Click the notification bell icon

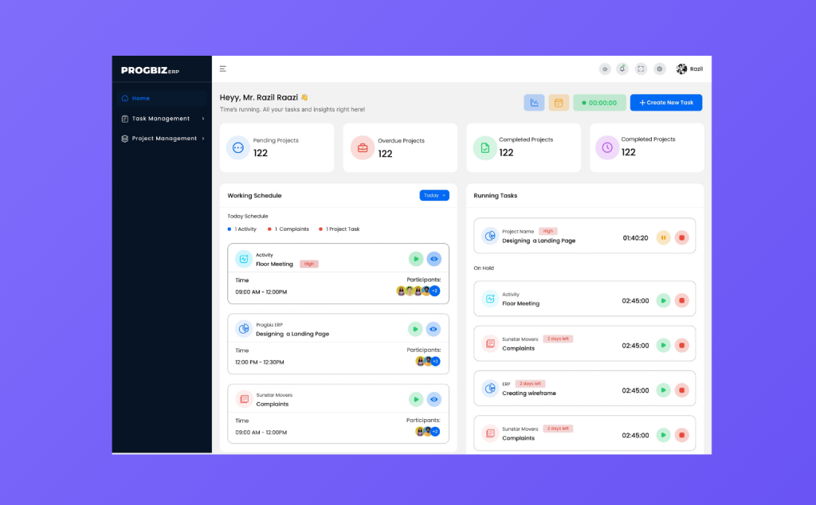tap(622, 69)
